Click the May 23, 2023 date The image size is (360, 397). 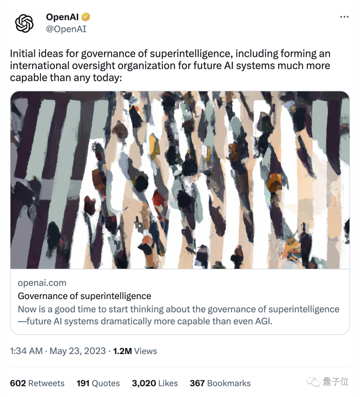point(78,351)
